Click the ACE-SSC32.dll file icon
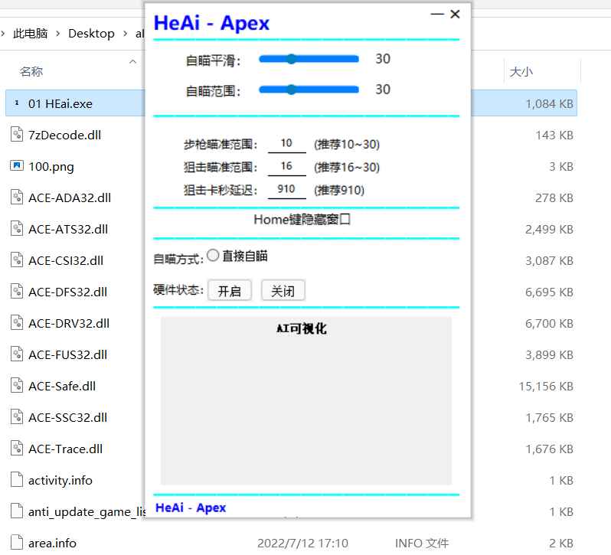611x555 pixels. pos(16,416)
